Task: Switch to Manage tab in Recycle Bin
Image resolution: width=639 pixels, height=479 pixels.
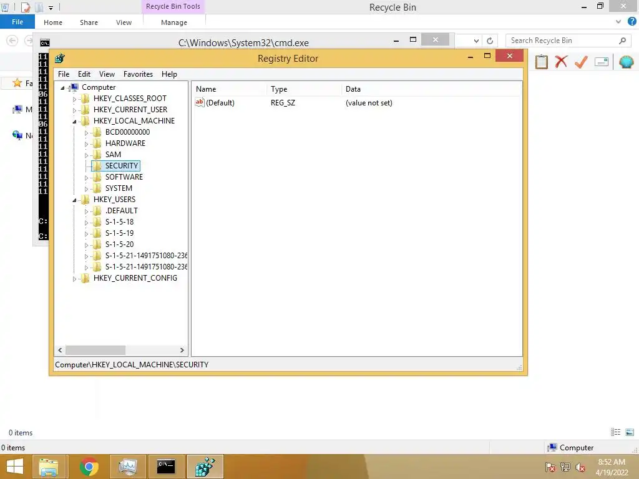Action: [x=174, y=22]
